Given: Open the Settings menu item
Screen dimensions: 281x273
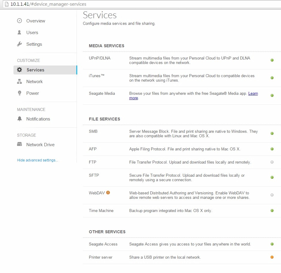Looking at the screenshot, I should (34, 44).
